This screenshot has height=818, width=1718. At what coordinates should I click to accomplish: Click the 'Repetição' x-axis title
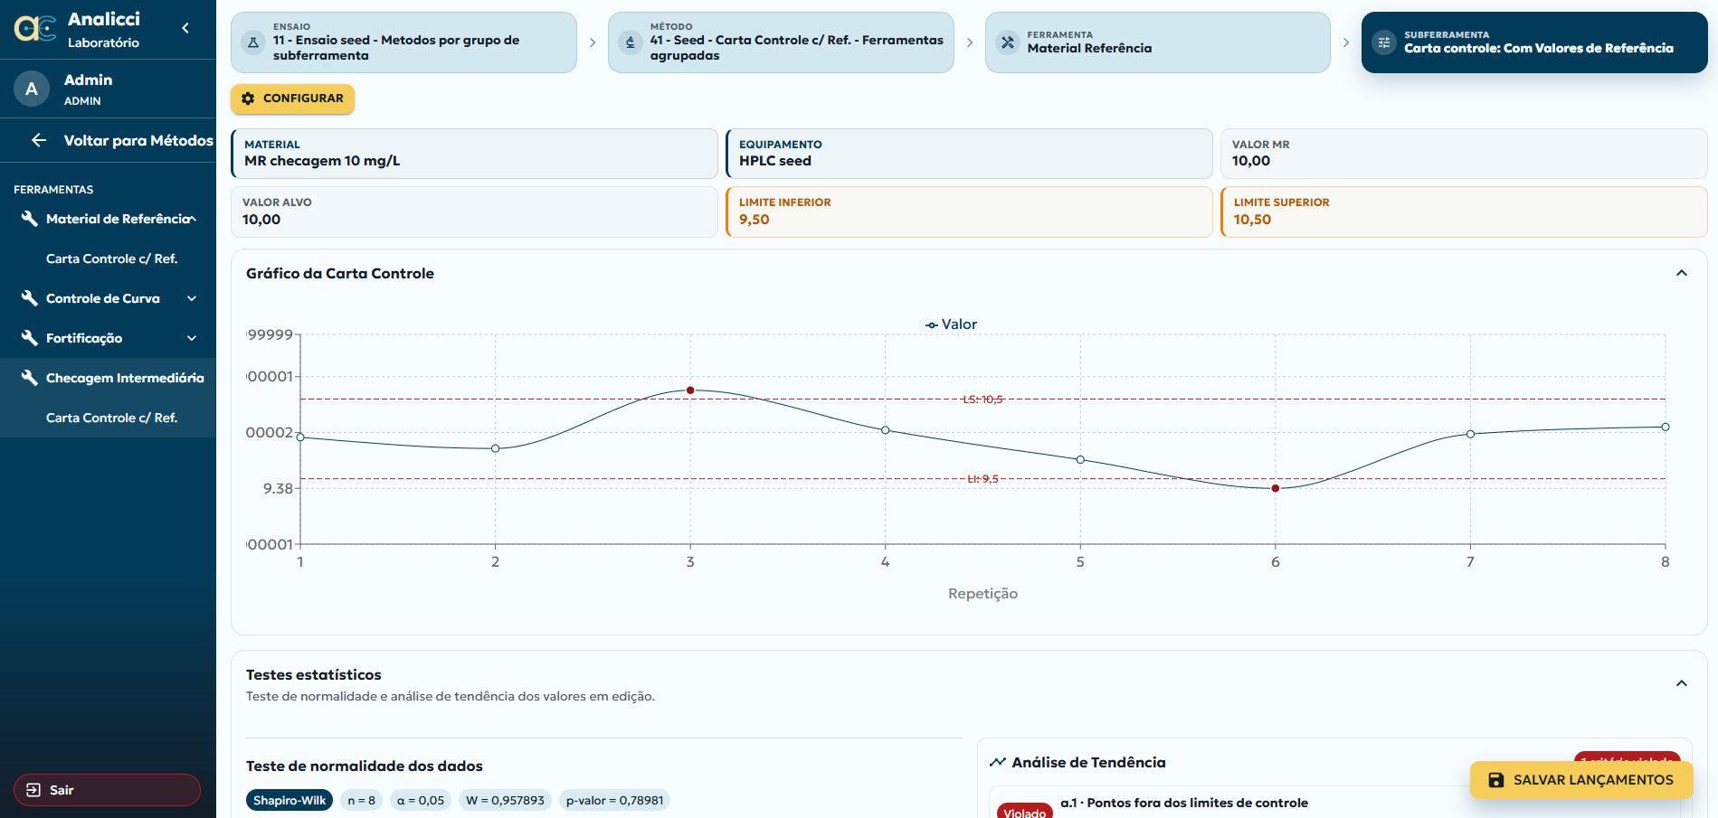[x=982, y=593]
